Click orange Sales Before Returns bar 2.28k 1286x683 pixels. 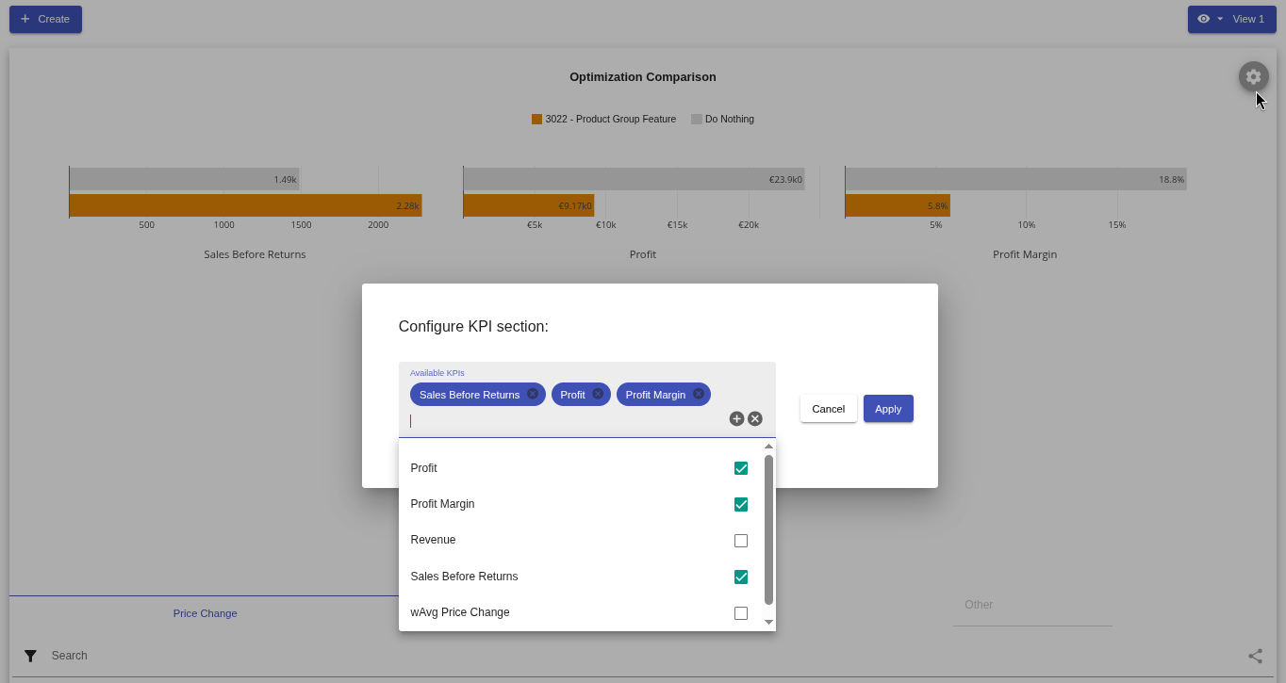[x=245, y=205]
